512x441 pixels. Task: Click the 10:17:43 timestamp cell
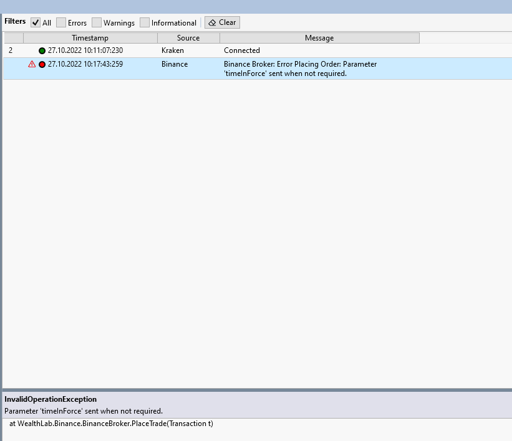(x=85, y=64)
